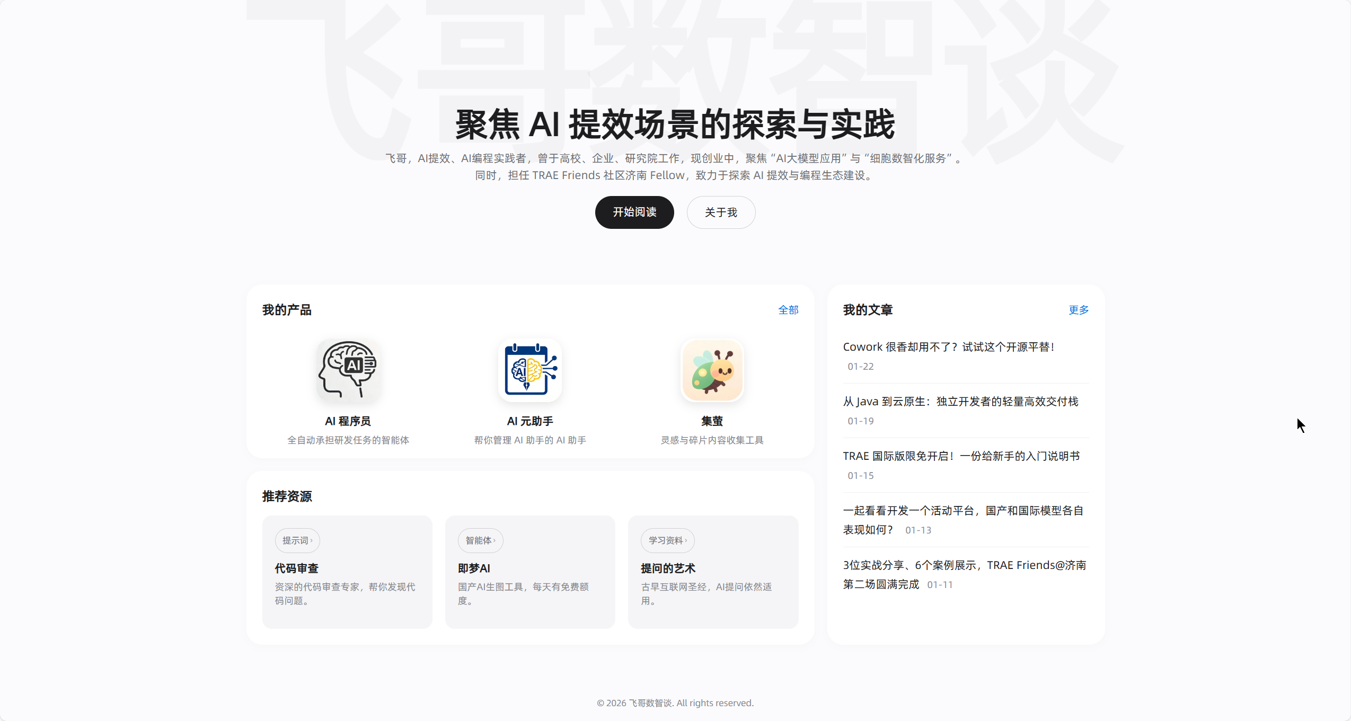Select the 代码审查 resource card

[347, 572]
